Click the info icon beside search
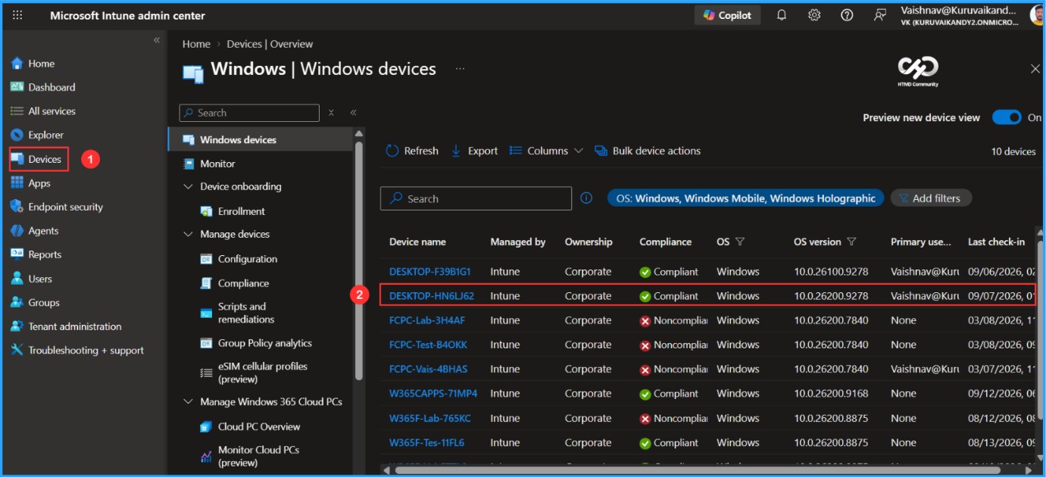 point(586,198)
